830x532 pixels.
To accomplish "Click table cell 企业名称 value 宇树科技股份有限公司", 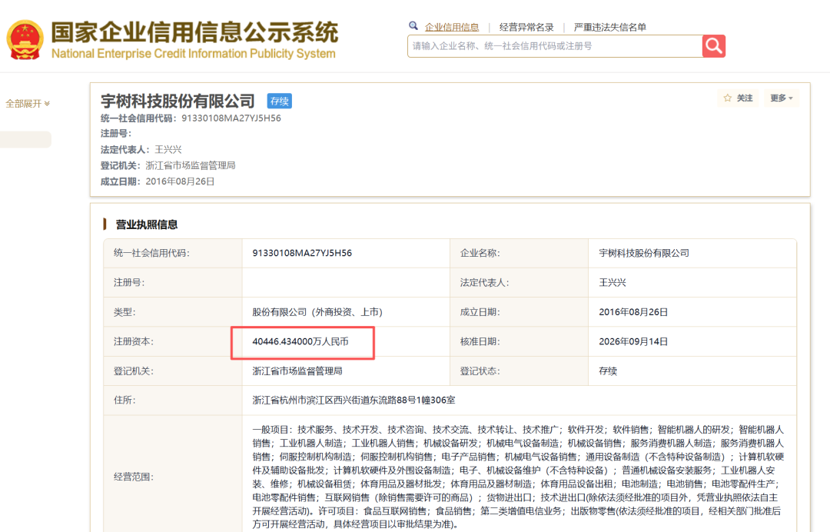I will [x=644, y=253].
